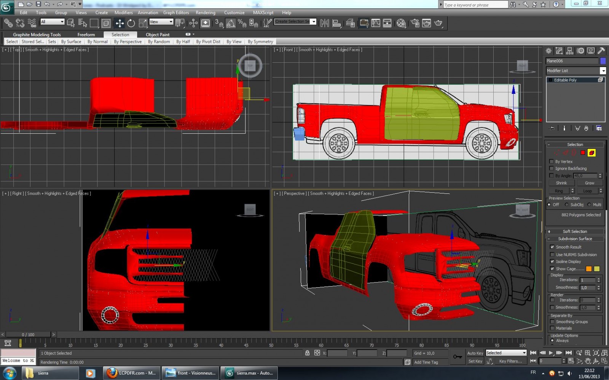
Task: Select Polygon sub-object level icon
Action: [583, 153]
